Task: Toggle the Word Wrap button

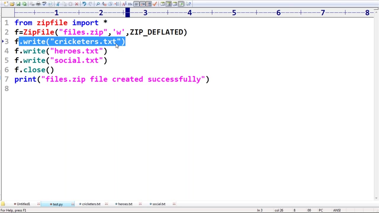Action: 136,4
